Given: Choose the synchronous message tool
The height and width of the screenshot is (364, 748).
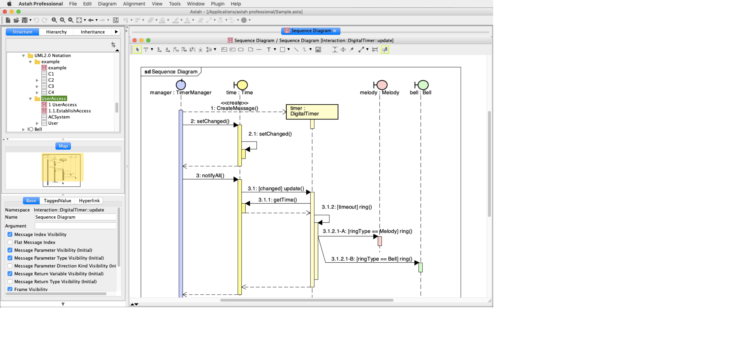Looking at the screenshot, I should [159, 49].
